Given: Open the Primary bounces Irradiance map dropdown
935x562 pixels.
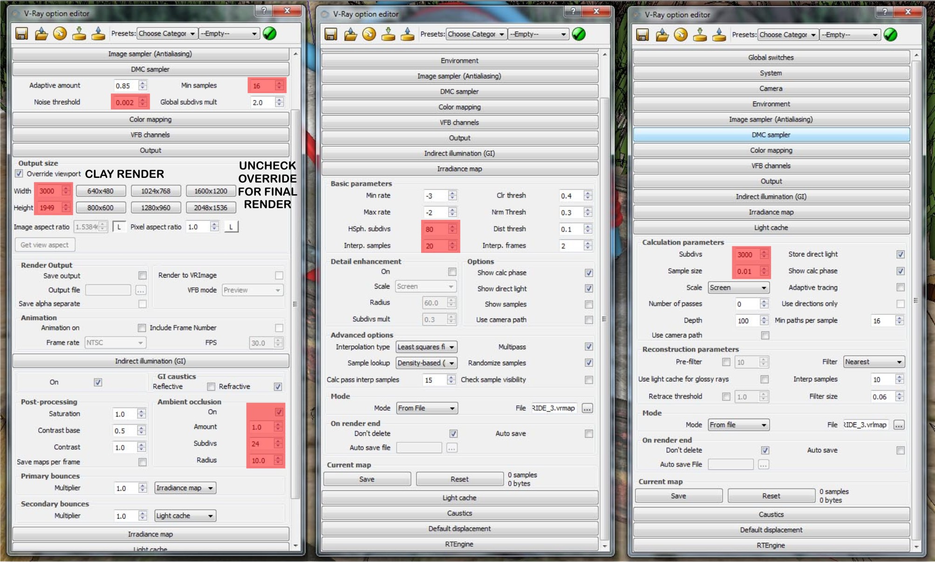Looking at the screenshot, I should (185, 488).
